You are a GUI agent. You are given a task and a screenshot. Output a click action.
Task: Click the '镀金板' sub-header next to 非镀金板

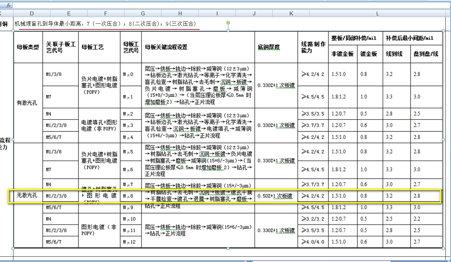[x=369, y=54]
